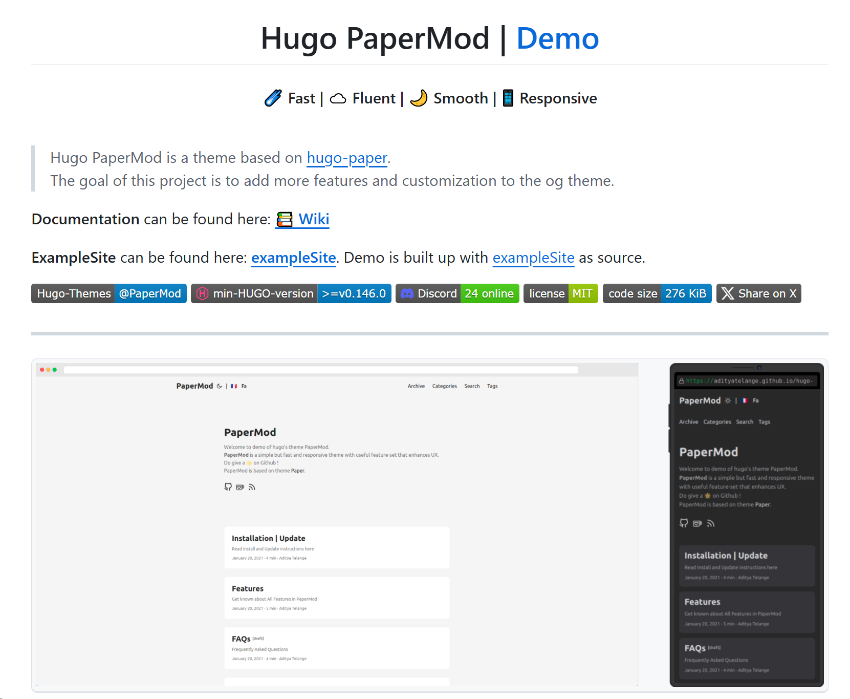Click the French flag in desktop preview header
The image size is (850, 699).
point(234,386)
